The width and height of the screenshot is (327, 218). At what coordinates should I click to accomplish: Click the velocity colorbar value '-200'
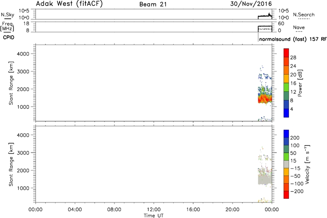297,191
